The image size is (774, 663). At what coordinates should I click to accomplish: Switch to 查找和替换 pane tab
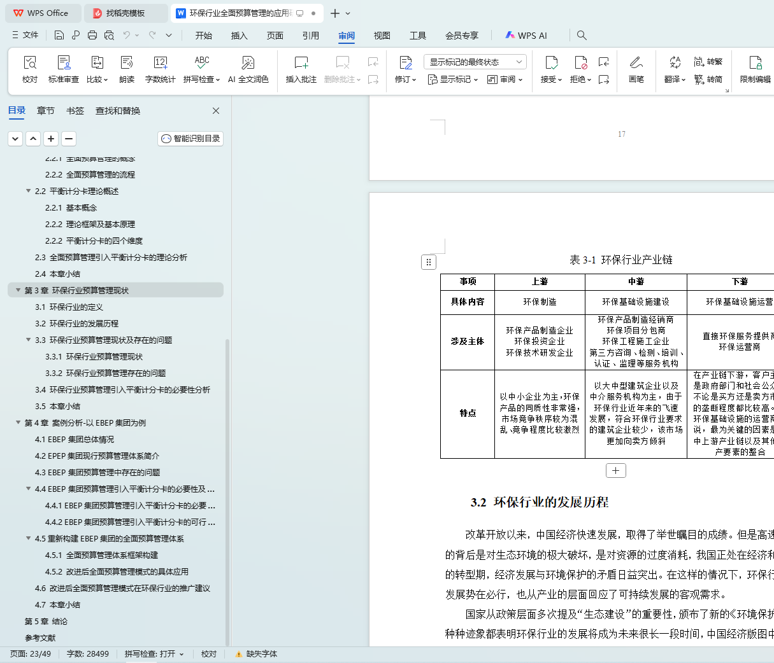tap(118, 111)
